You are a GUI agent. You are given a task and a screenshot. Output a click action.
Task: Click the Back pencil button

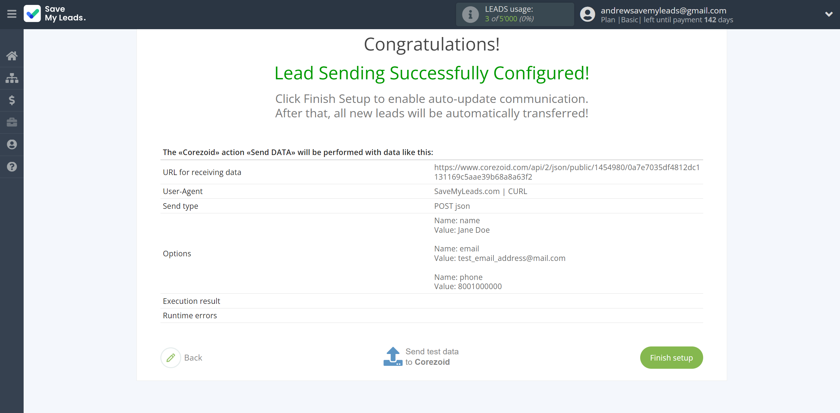[x=181, y=358]
